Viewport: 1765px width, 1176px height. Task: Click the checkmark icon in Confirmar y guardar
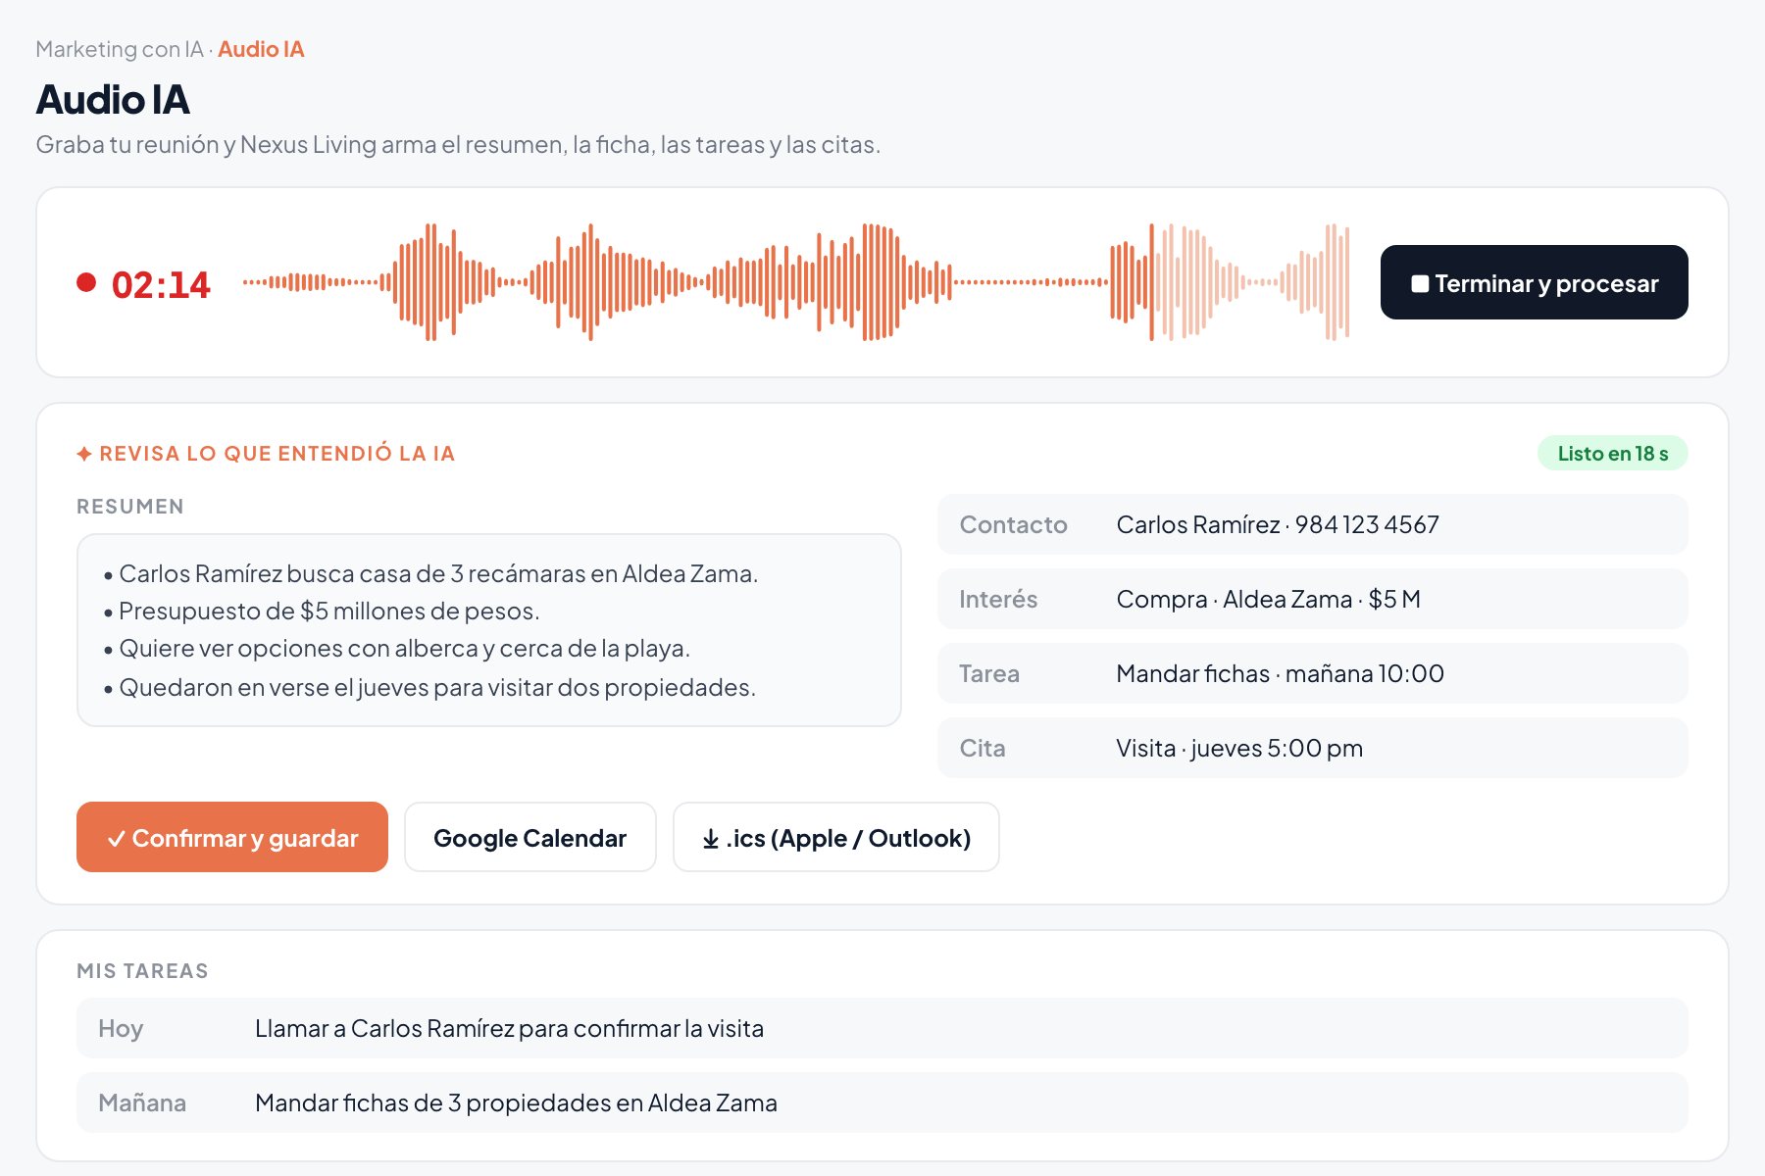117,839
